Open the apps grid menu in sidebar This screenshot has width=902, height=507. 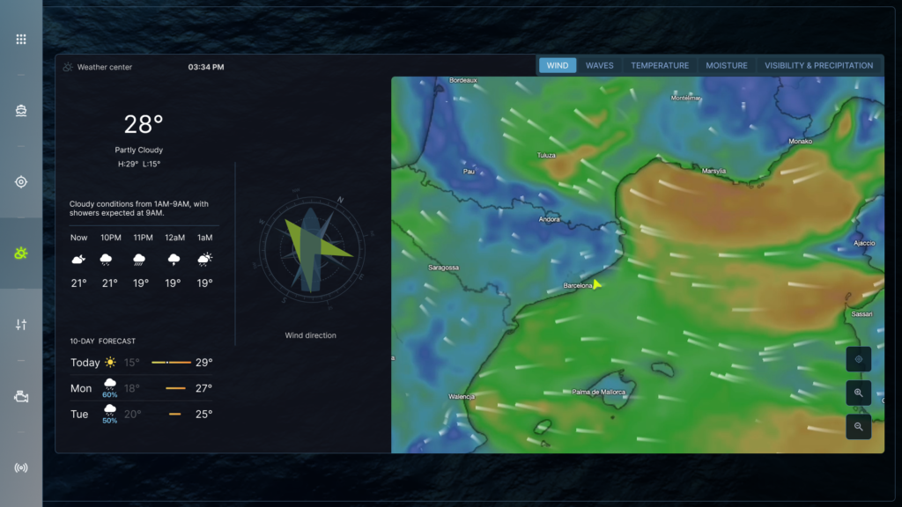pos(21,40)
